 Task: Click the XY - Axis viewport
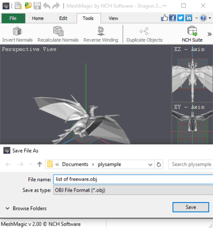pyautogui.click(x=192, y=124)
